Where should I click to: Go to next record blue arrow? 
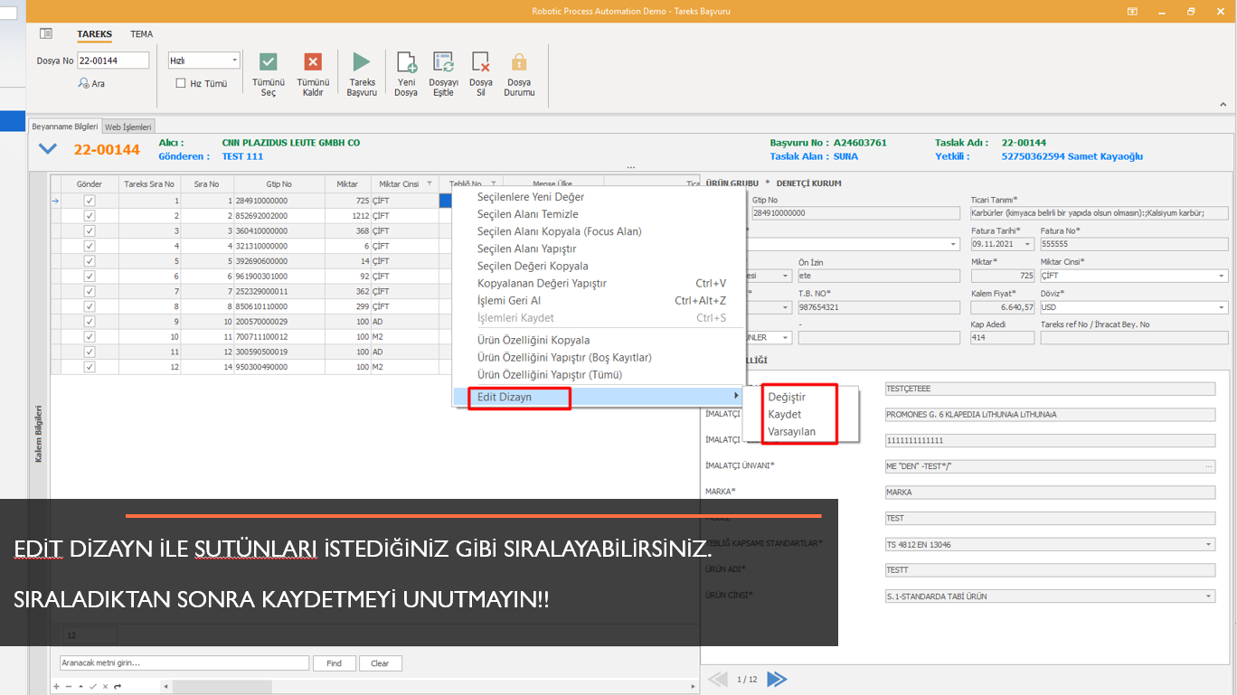776,679
